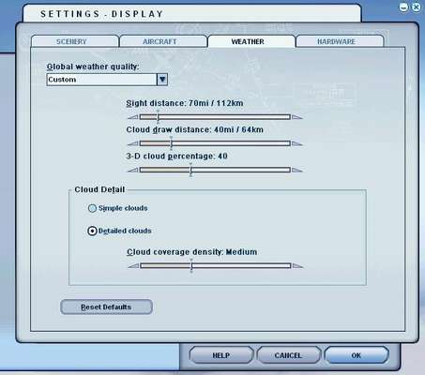Click the Sight distance decrease arrow
The height and width of the screenshot is (375, 425).
pos(133,117)
